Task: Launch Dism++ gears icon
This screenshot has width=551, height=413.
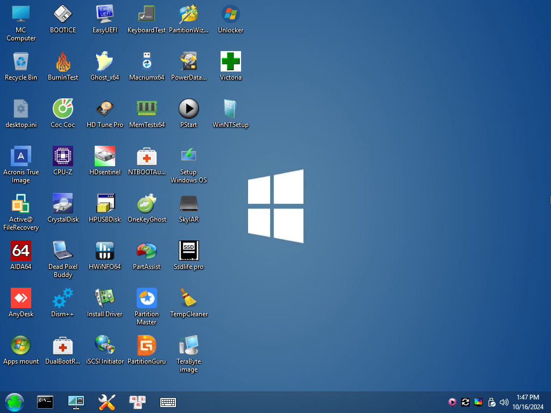Action: tap(62, 303)
